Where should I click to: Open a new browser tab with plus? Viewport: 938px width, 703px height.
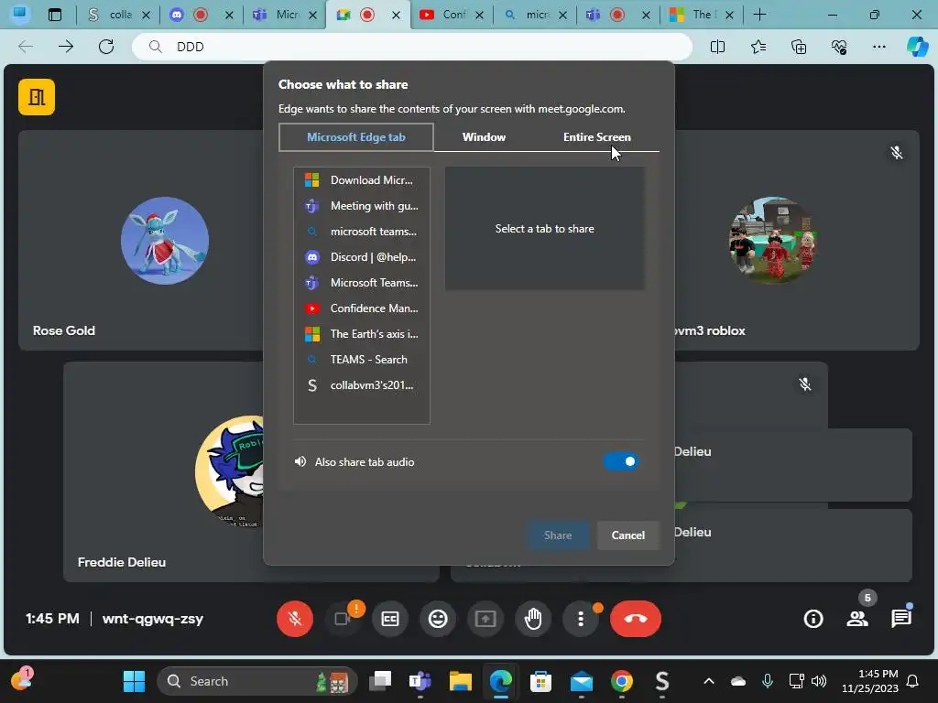(759, 15)
